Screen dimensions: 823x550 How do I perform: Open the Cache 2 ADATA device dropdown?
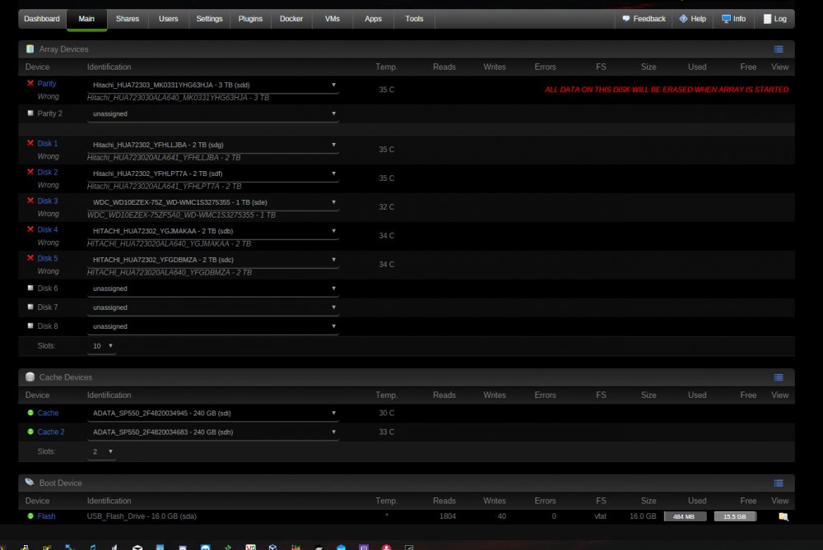pos(213,432)
